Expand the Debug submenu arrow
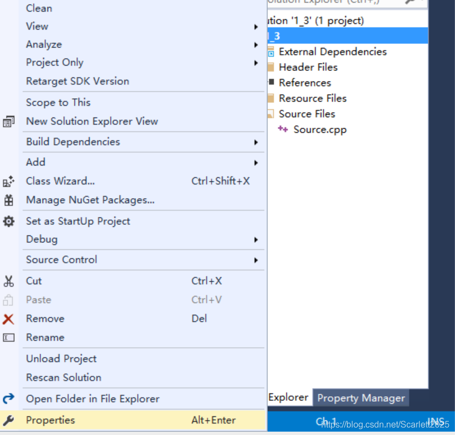 pyautogui.click(x=256, y=239)
